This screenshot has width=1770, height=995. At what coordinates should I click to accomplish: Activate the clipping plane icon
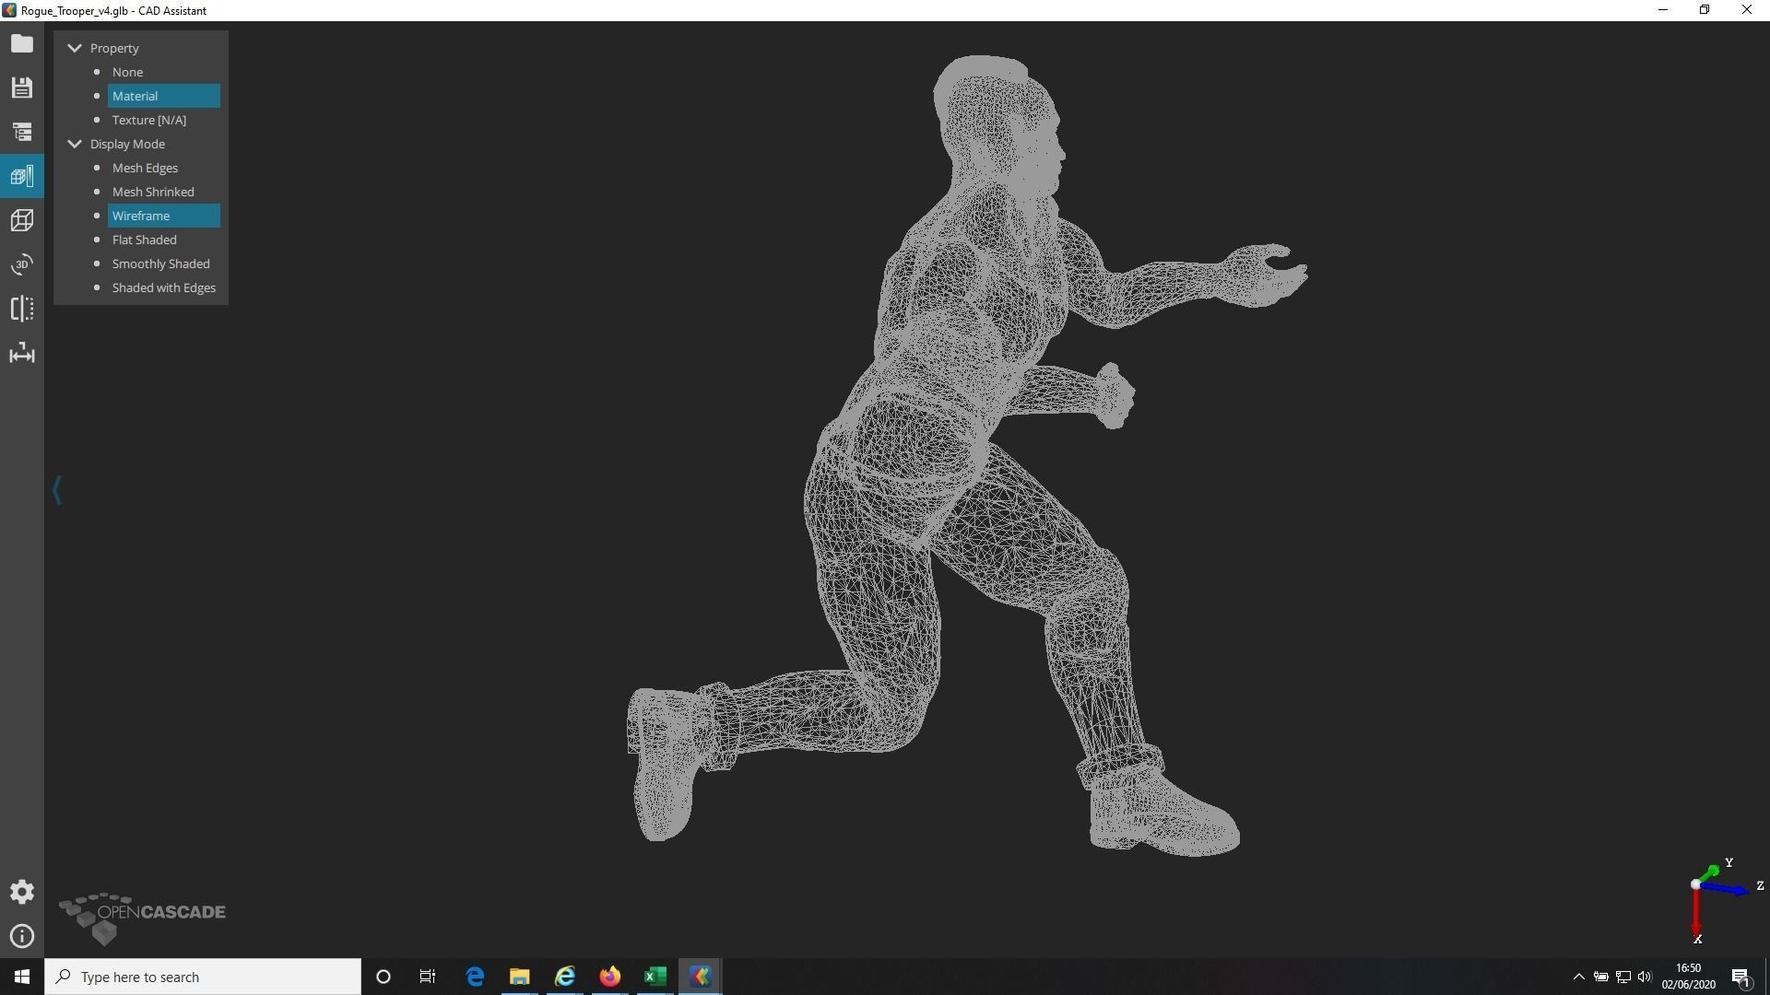click(22, 309)
